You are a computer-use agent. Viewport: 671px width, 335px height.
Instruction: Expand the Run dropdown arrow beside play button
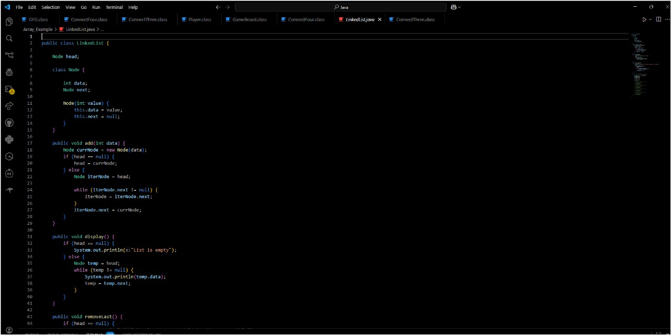[651, 19]
